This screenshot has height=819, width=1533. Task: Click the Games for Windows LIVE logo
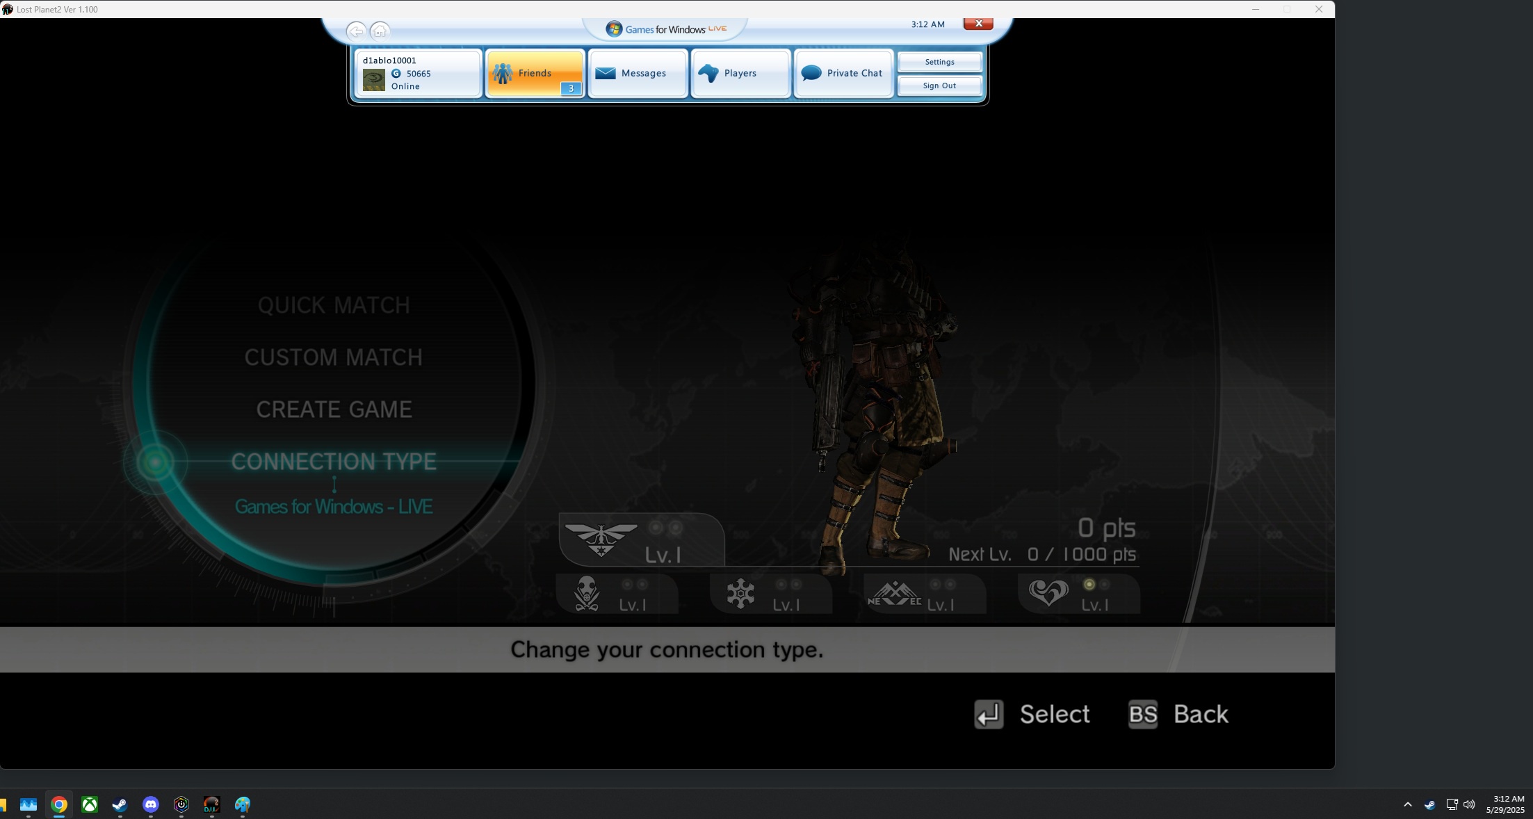(665, 29)
